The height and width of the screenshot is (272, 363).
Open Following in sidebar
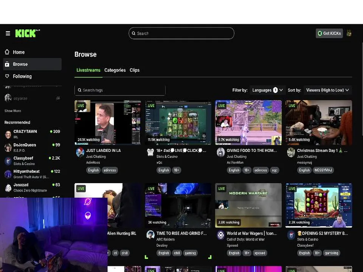[33, 76]
